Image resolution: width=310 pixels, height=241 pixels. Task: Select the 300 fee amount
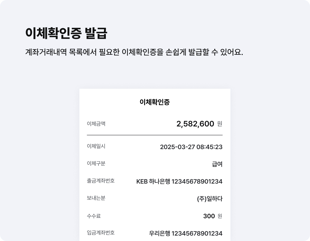tap(209, 216)
